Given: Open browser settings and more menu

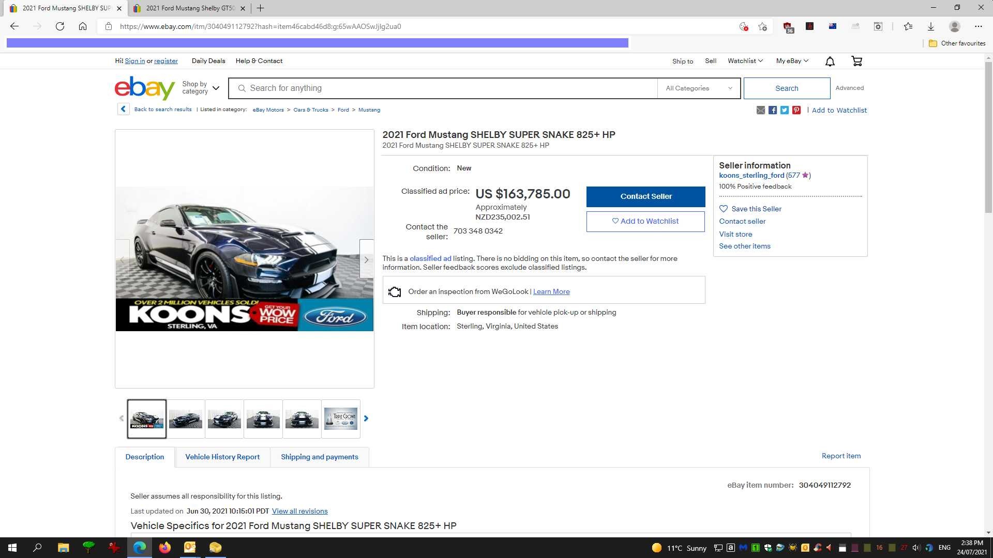Looking at the screenshot, I should point(979,26).
